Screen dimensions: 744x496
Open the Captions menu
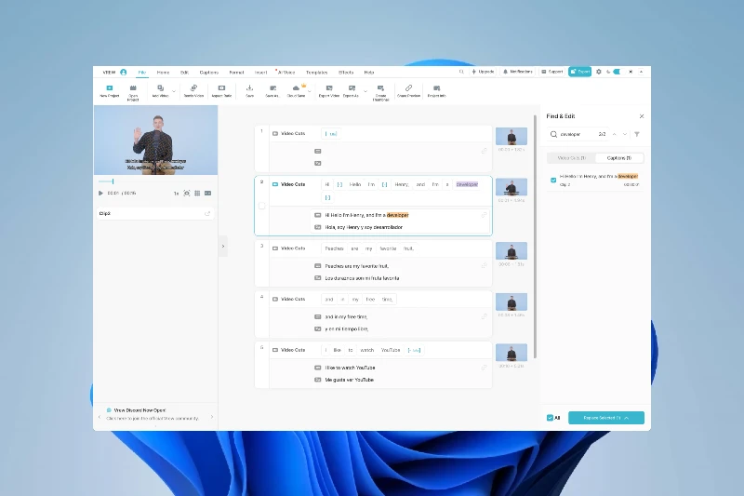pos(209,72)
